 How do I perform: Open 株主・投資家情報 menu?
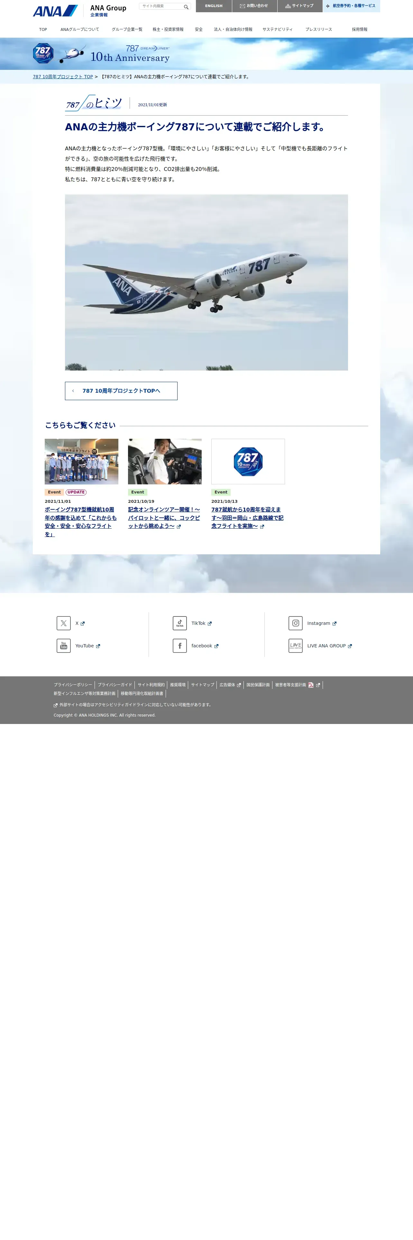[168, 29]
